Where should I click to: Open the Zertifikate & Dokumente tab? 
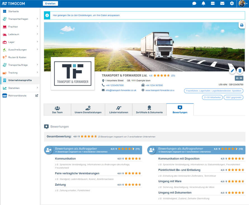tap(149, 110)
